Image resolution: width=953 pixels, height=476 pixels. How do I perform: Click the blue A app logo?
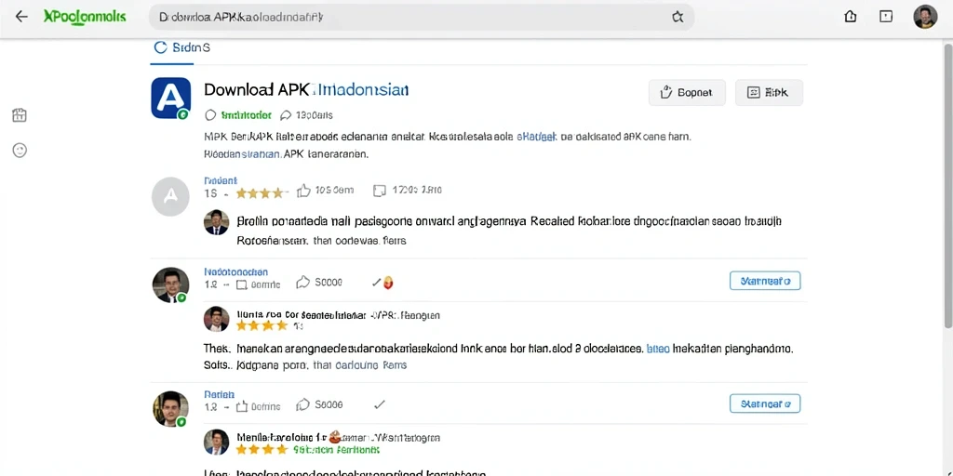pyautogui.click(x=171, y=98)
